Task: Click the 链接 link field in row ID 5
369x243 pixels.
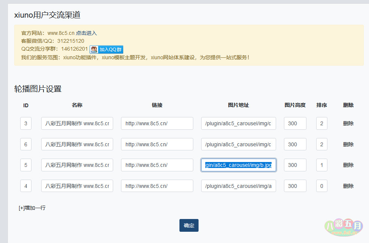Action: [x=157, y=165]
